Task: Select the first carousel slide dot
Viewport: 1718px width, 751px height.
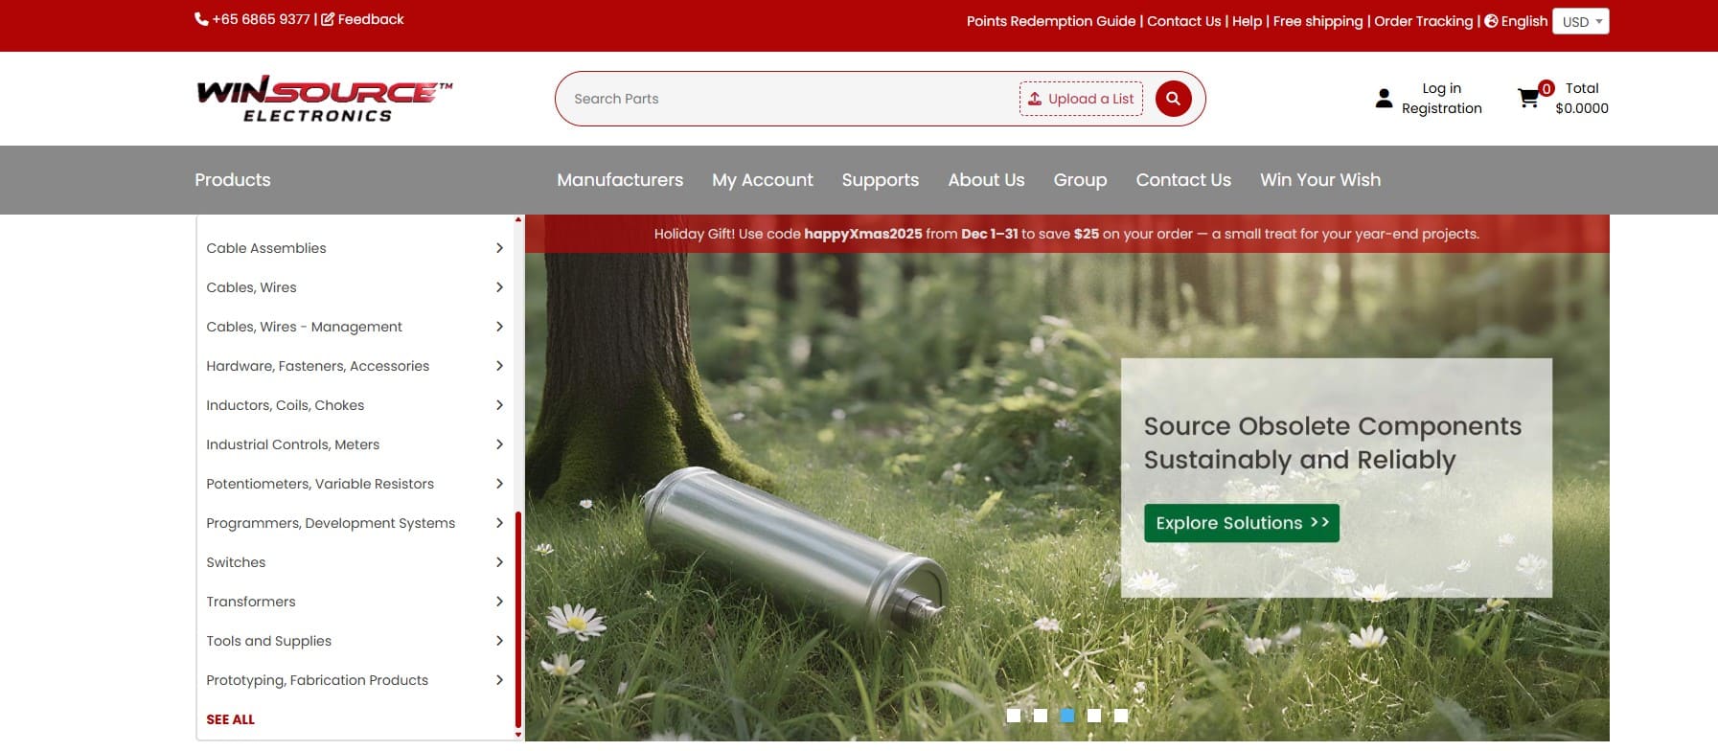Action: [1014, 716]
